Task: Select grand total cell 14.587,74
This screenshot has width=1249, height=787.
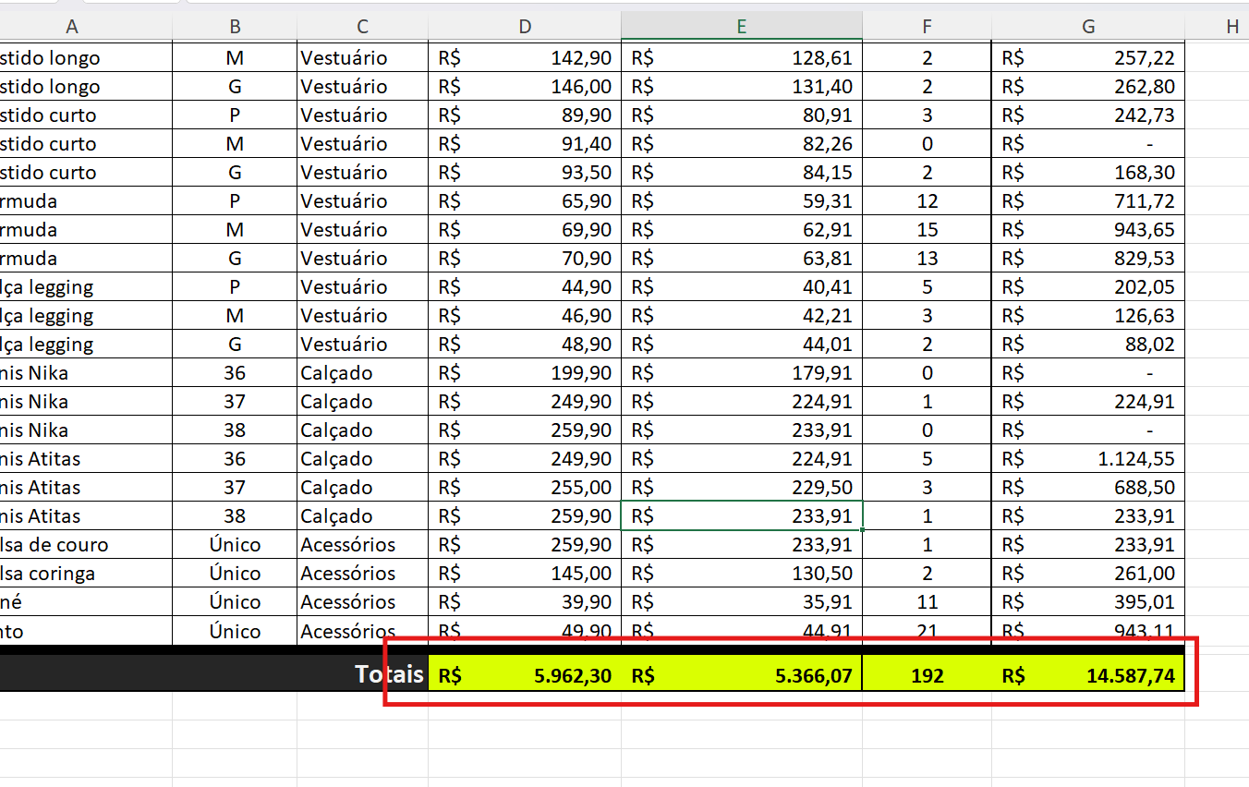Action: pyautogui.click(x=1088, y=674)
